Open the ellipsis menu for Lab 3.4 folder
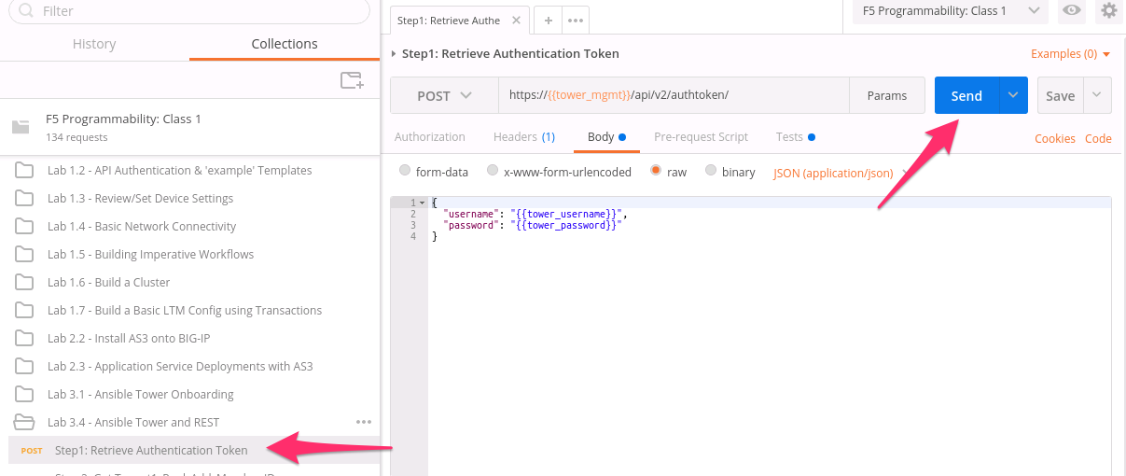This screenshot has height=476, width=1126. pyautogui.click(x=364, y=422)
